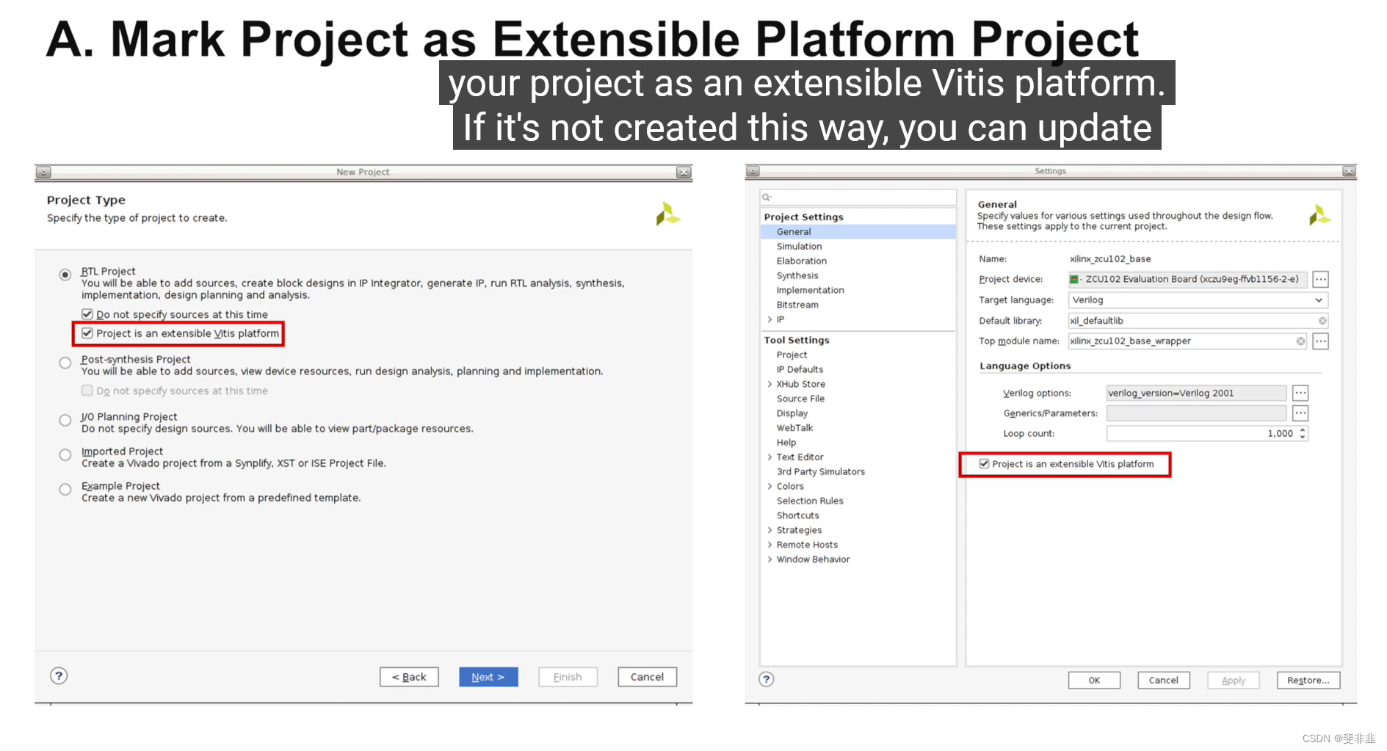Open Help item under Tool Settings
1387x751 pixels.
click(786, 442)
